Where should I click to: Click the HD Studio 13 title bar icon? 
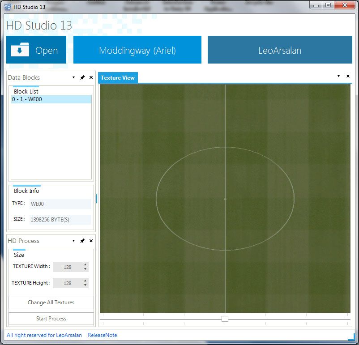(x=8, y=7)
